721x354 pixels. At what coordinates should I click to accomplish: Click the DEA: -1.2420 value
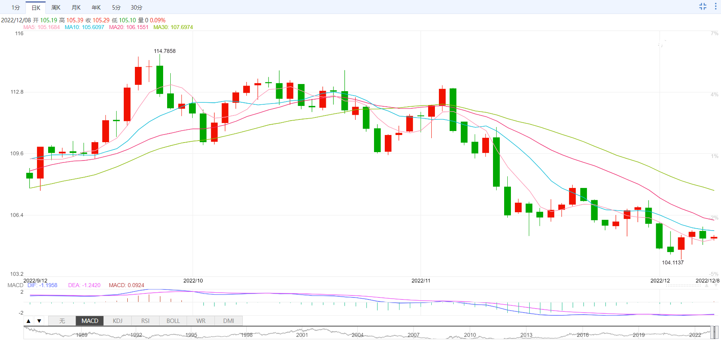[84, 285]
